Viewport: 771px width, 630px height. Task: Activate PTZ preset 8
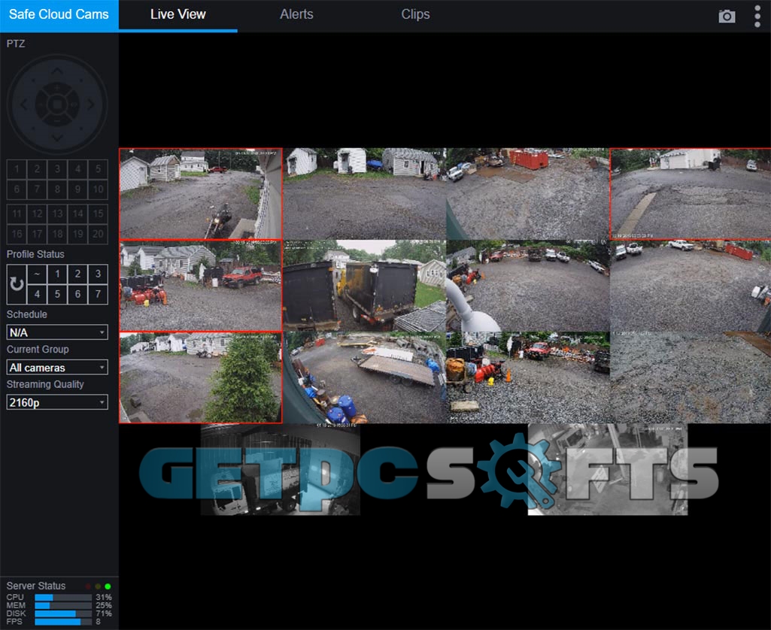tap(57, 189)
